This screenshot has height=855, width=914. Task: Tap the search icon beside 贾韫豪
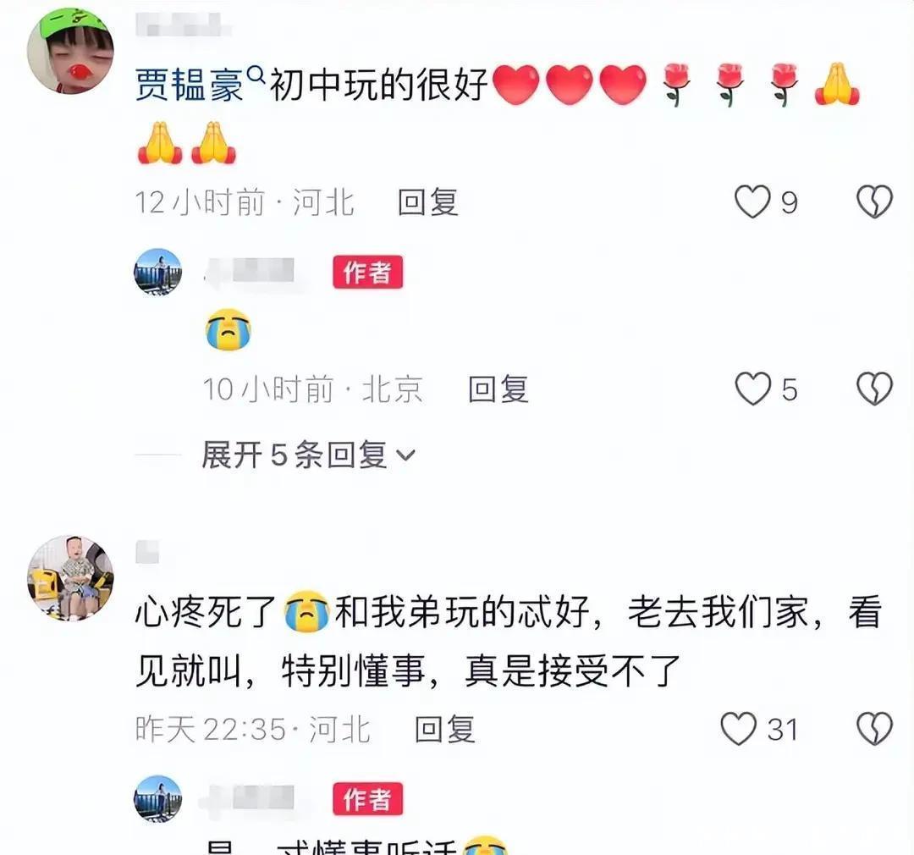pos(256,74)
